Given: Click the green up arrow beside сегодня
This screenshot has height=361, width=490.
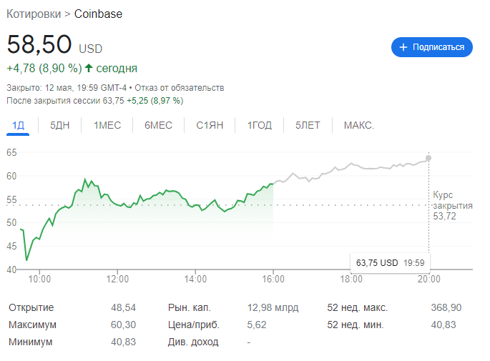Looking at the screenshot, I should 89,69.
